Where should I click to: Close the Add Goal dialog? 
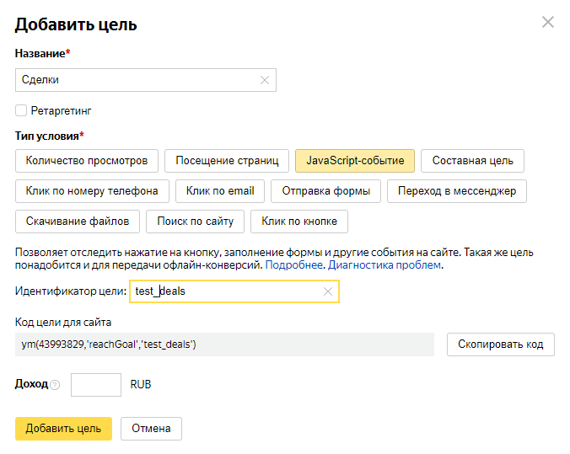(x=547, y=22)
